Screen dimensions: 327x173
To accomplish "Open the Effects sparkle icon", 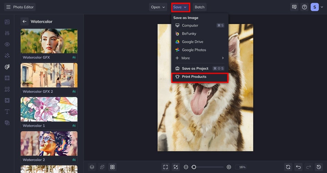I will click(7, 56).
